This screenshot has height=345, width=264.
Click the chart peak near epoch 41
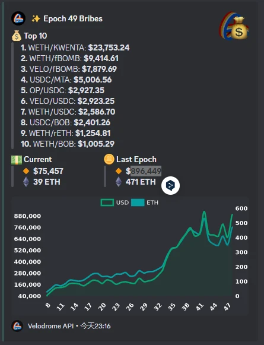point(204,212)
